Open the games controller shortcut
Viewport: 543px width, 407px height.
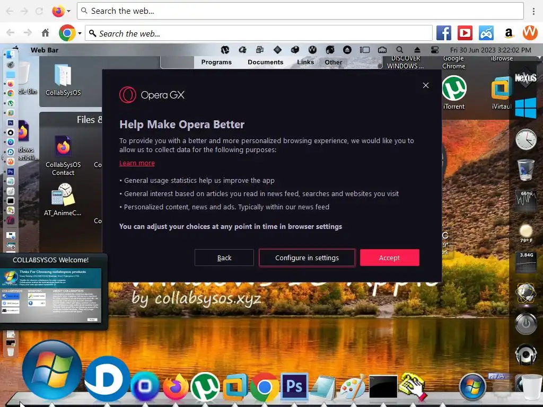tap(486, 33)
